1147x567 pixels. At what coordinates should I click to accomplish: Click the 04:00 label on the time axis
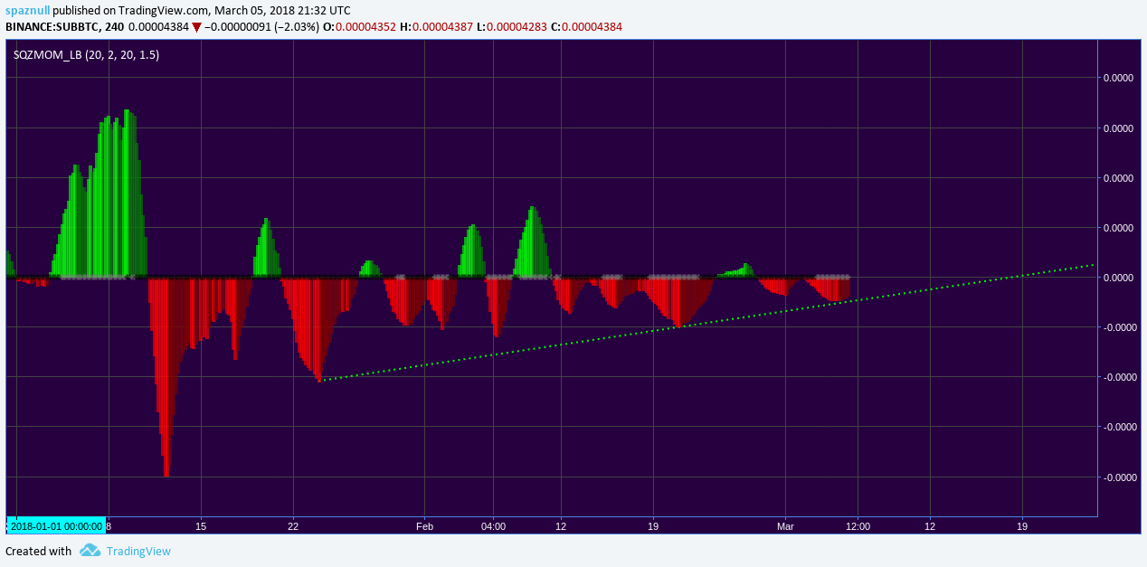coord(493,525)
